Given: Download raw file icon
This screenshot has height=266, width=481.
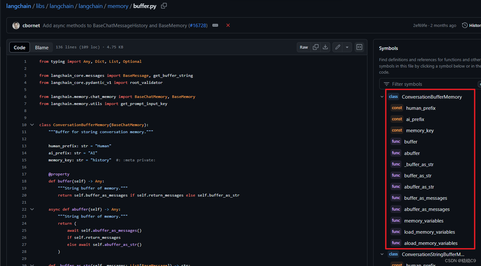Looking at the screenshot, I should point(325,47).
